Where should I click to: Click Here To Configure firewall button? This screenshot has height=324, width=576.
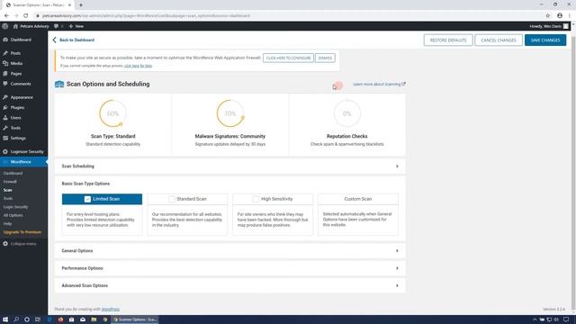[288, 58]
